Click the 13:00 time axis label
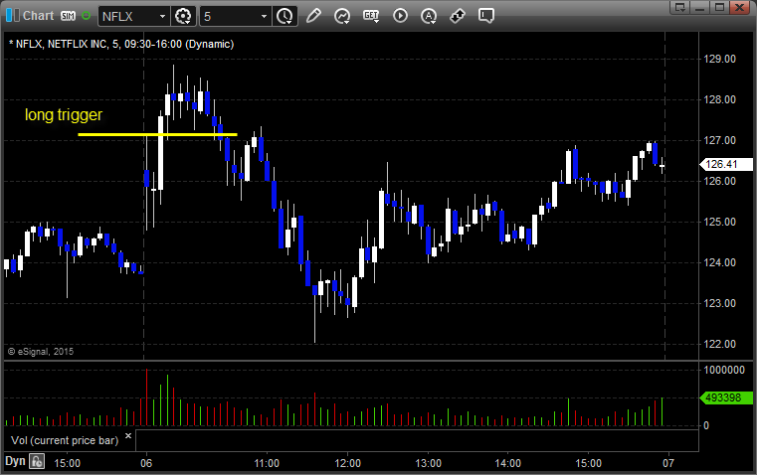The height and width of the screenshot is (475, 757). coord(428,463)
